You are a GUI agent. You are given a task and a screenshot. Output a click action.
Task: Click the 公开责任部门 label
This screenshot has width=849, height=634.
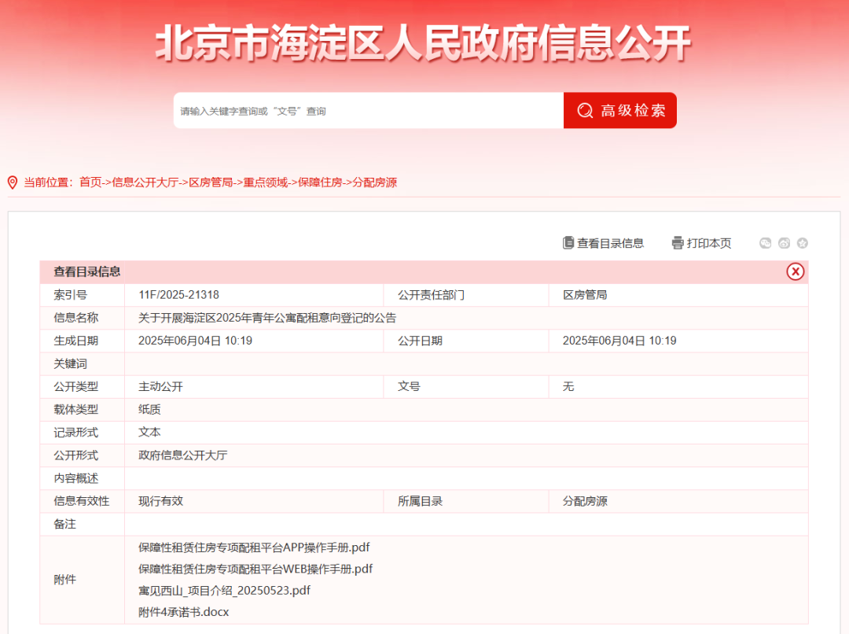tap(431, 295)
